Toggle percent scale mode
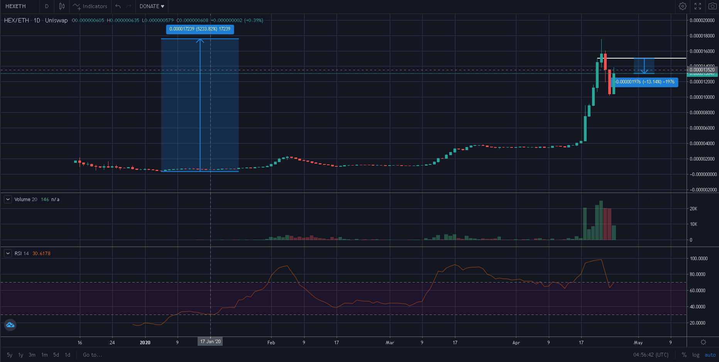Screen dimensions: 719x362 pyautogui.click(x=684, y=355)
